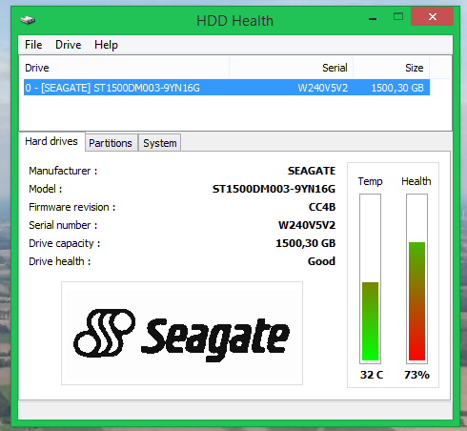Click the HDD Health app icon in title bar

coord(28,20)
